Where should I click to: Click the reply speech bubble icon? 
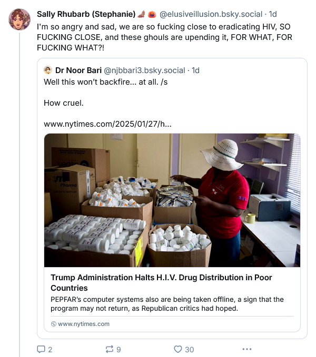(x=41, y=349)
